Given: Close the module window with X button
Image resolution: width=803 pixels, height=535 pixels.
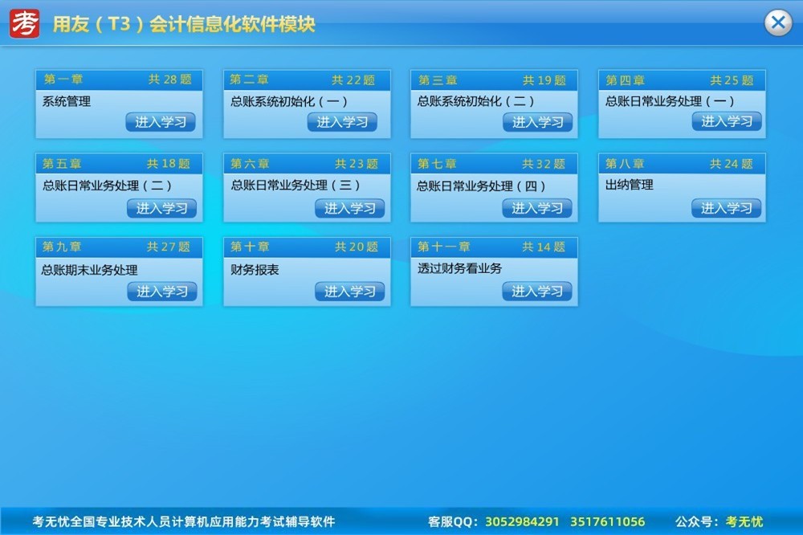Looking at the screenshot, I should pos(778,23).
